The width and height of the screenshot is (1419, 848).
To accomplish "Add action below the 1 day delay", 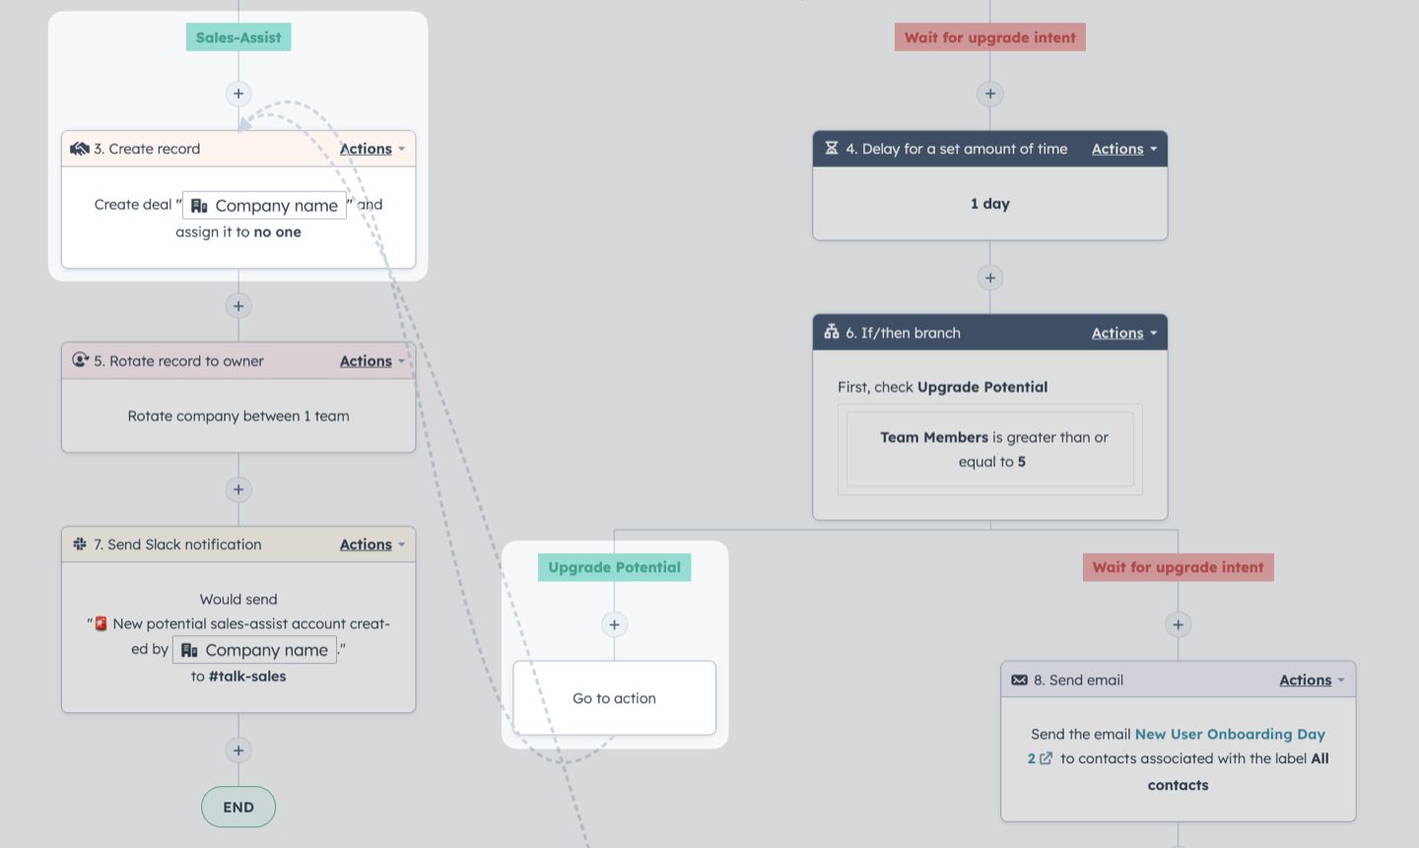I will 990,278.
